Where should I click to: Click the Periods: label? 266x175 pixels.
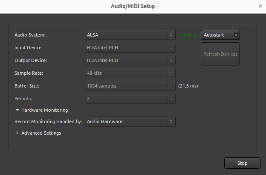click(x=24, y=99)
